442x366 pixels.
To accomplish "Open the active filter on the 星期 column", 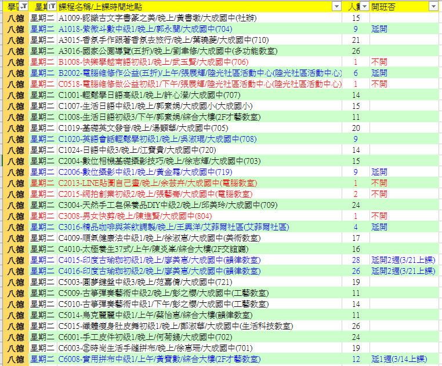I will tap(52, 6).
